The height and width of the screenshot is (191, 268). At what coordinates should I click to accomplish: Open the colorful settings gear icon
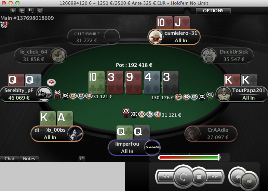point(40,11)
